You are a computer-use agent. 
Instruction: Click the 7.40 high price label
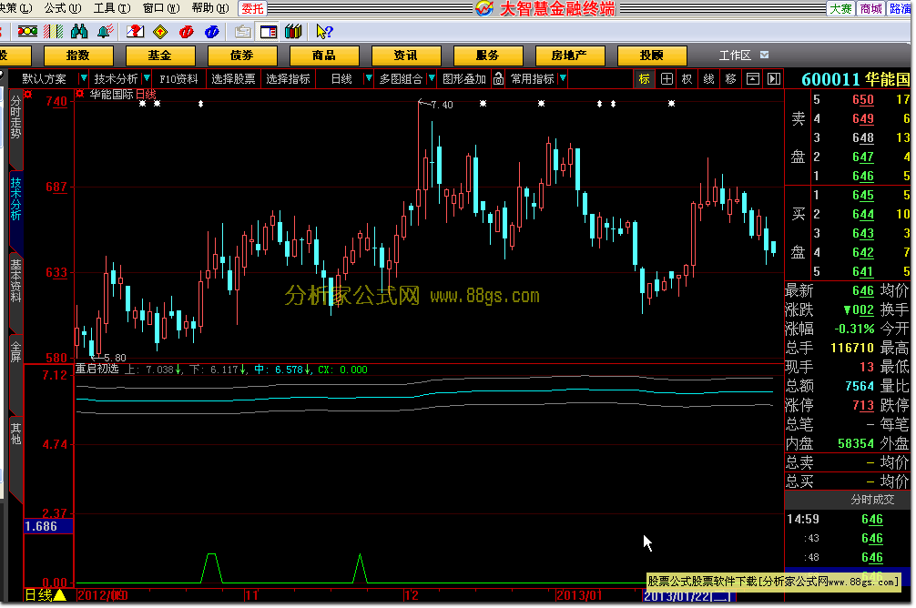click(442, 106)
